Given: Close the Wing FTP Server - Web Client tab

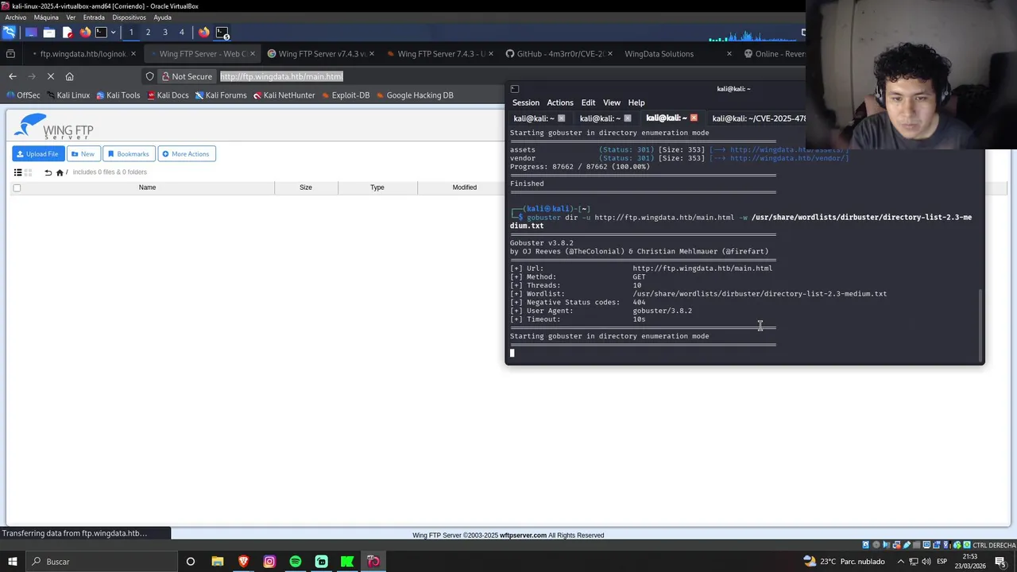Looking at the screenshot, I should coord(253,54).
